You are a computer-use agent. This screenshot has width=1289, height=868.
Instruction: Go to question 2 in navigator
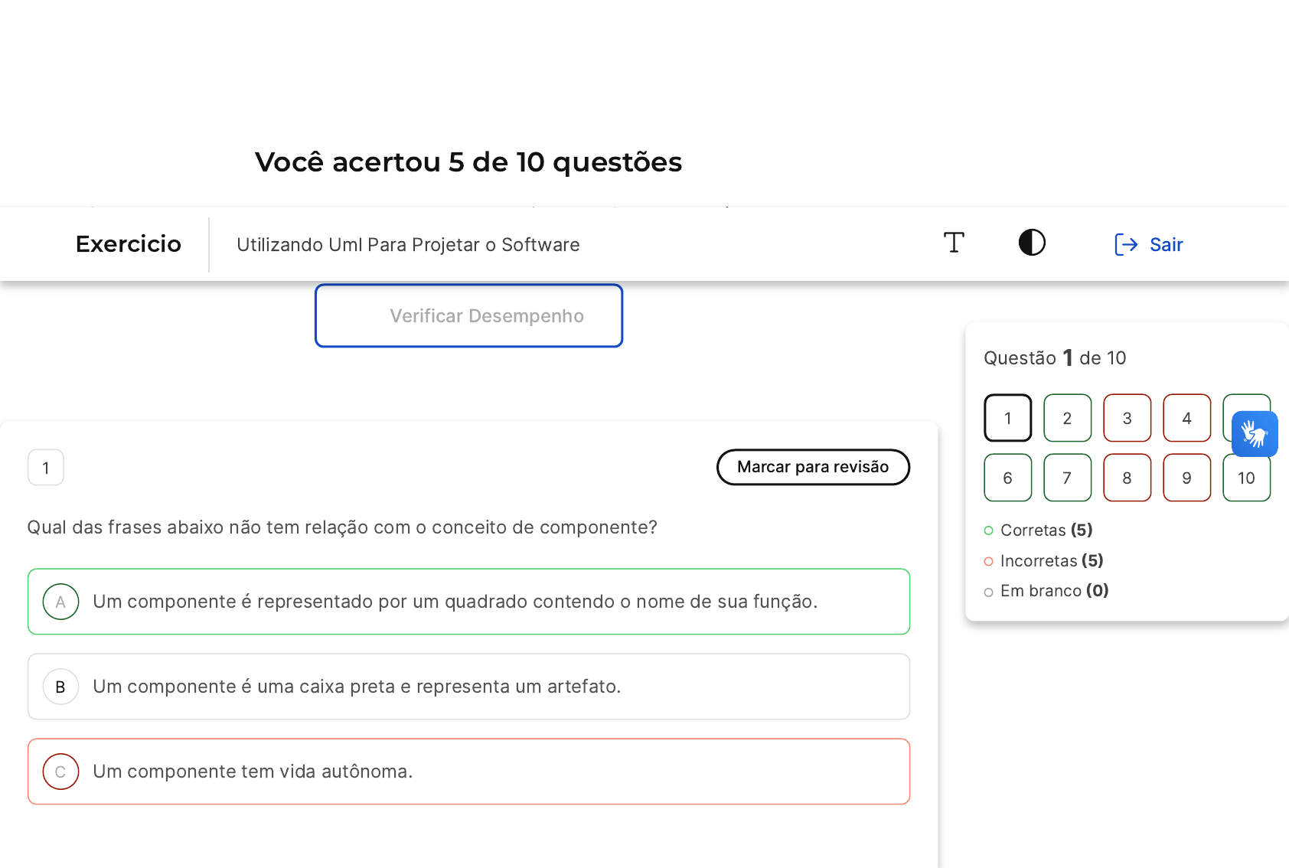point(1067,418)
